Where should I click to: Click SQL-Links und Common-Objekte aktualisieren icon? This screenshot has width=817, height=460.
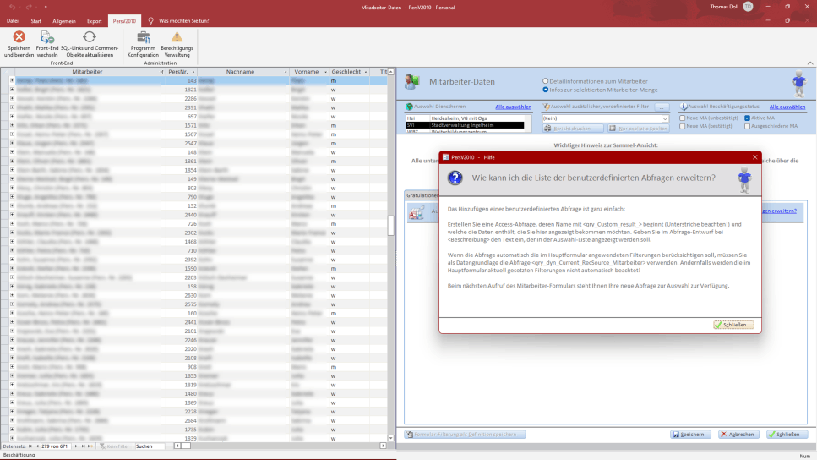coord(89,38)
